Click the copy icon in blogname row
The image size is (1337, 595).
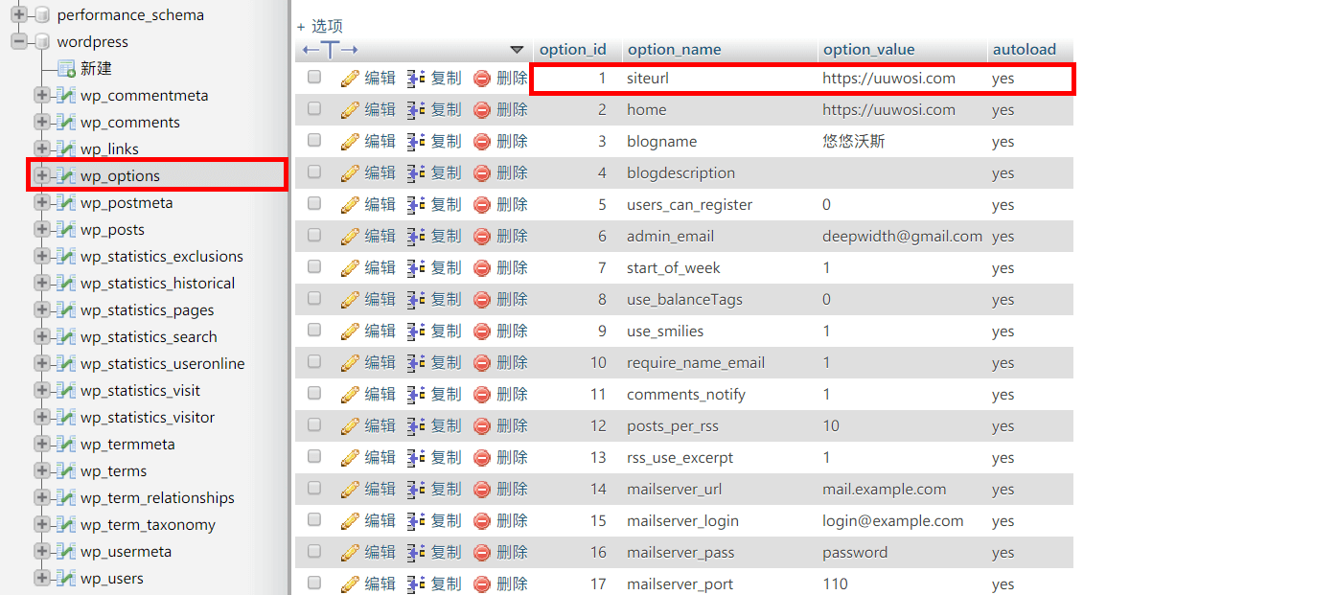pos(416,142)
